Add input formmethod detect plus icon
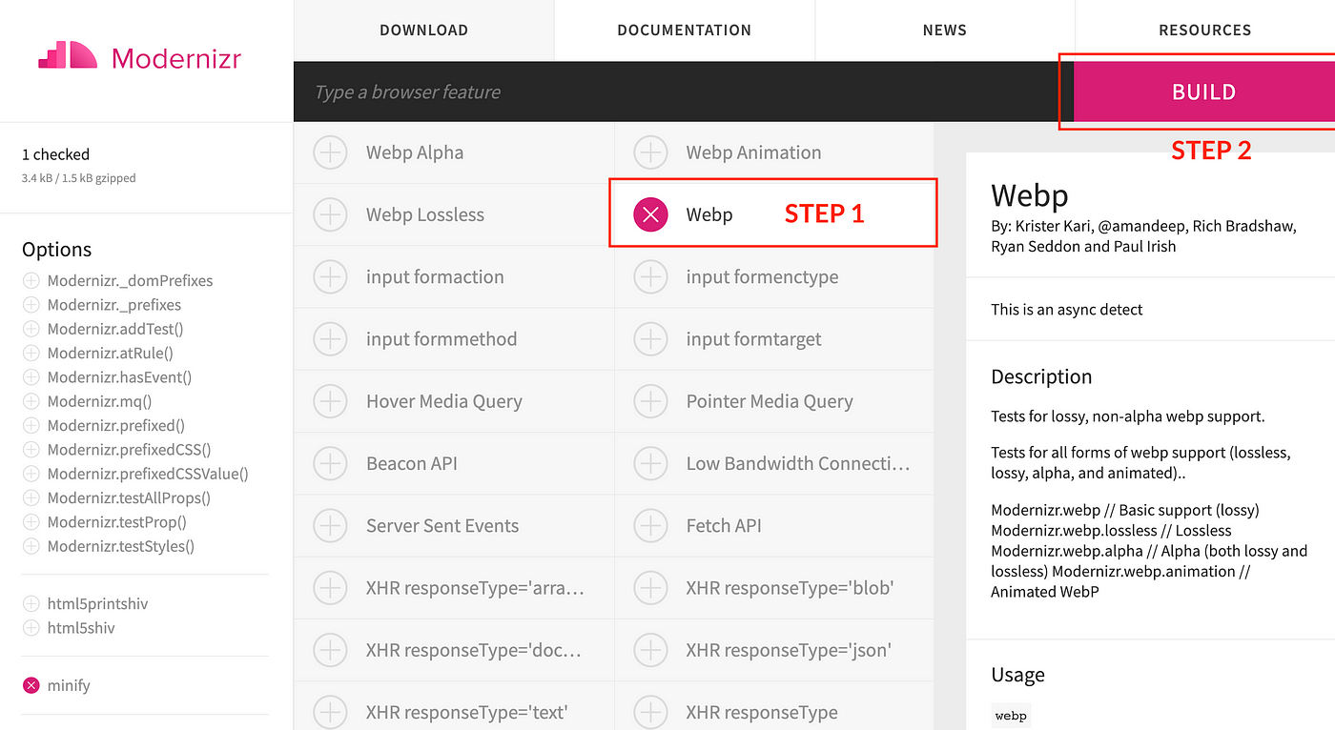The height and width of the screenshot is (730, 1335). pos(330,339)
